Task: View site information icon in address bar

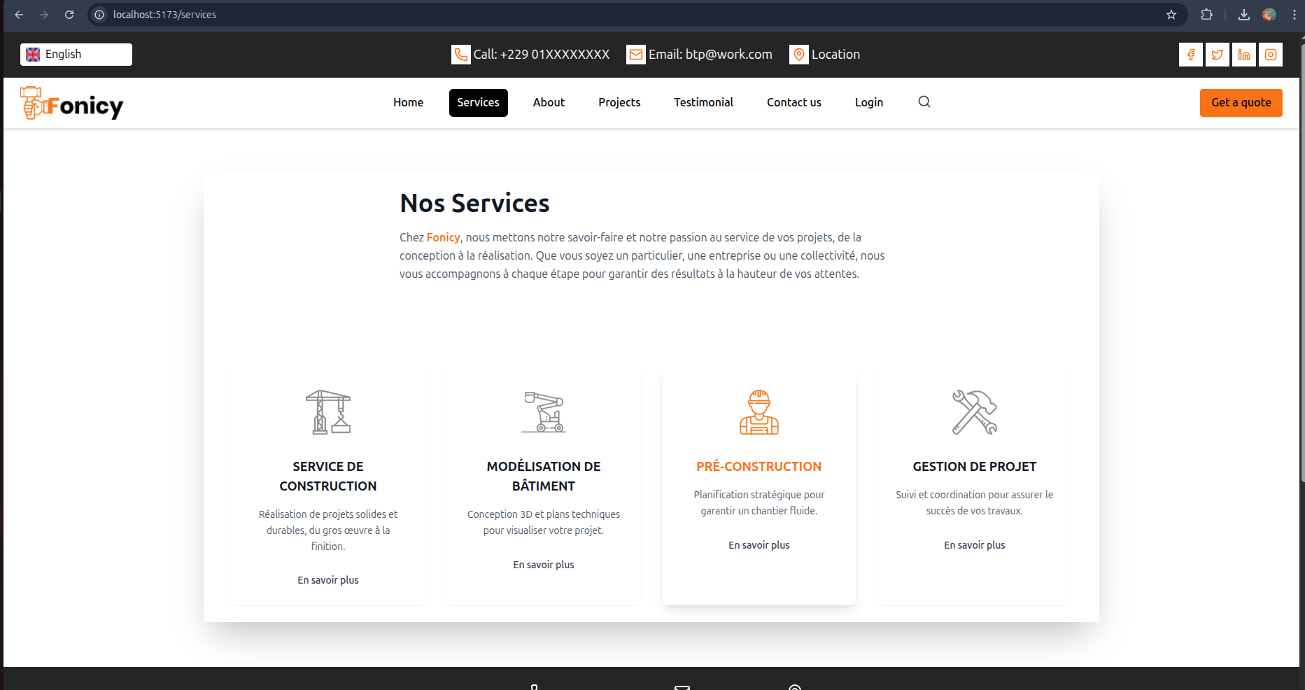Action: click(100, 15)
